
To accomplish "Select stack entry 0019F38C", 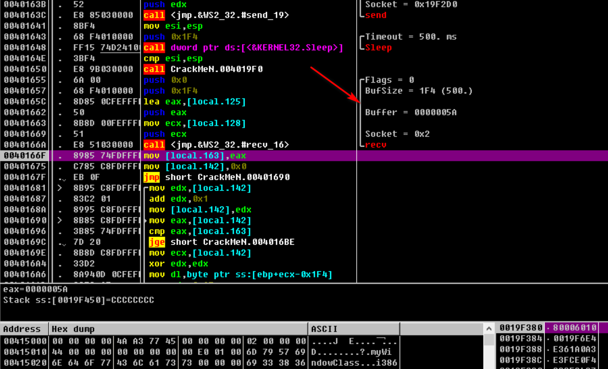I will coord(552,360).
